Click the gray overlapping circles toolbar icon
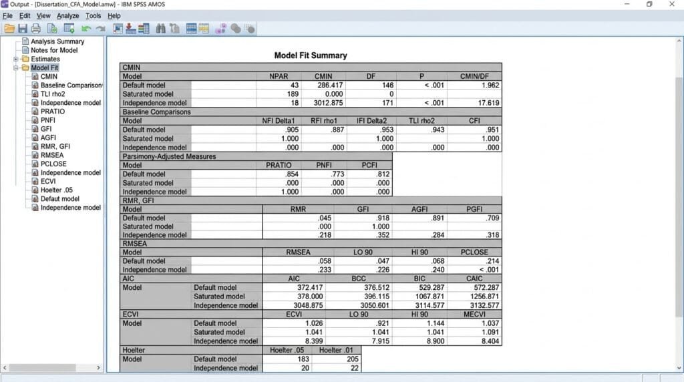Screen dimensions: 684x382 (236, 29)
